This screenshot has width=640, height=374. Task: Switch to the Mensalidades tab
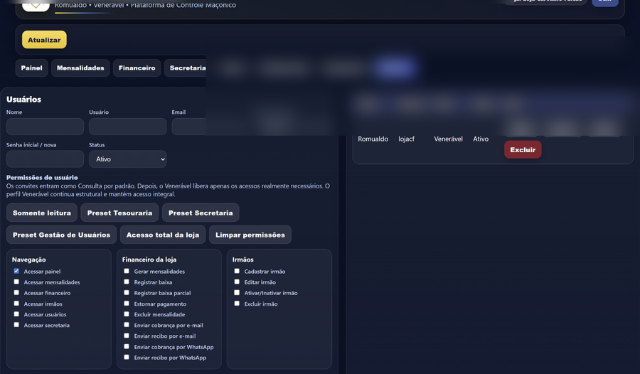(80, 68)
